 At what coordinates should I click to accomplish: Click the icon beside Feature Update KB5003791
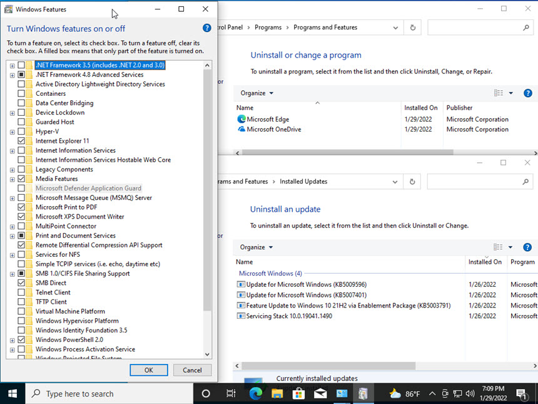[241, 306]
